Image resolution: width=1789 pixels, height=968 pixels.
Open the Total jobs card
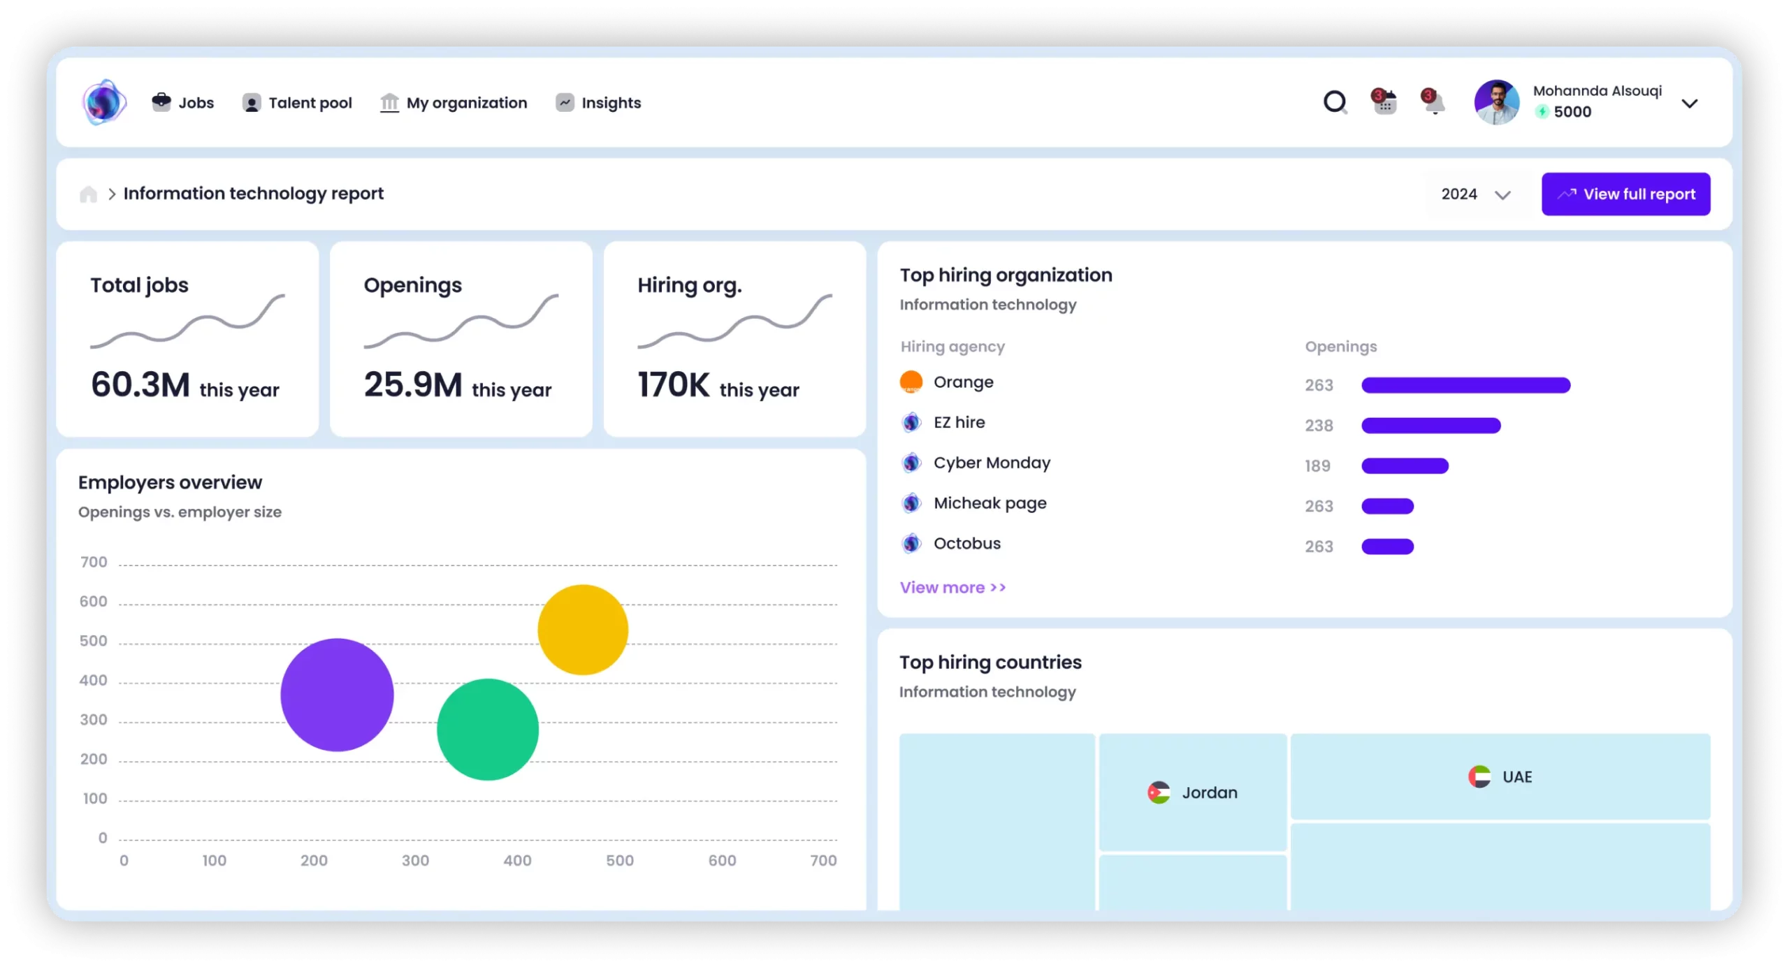(x=187, y=339)
